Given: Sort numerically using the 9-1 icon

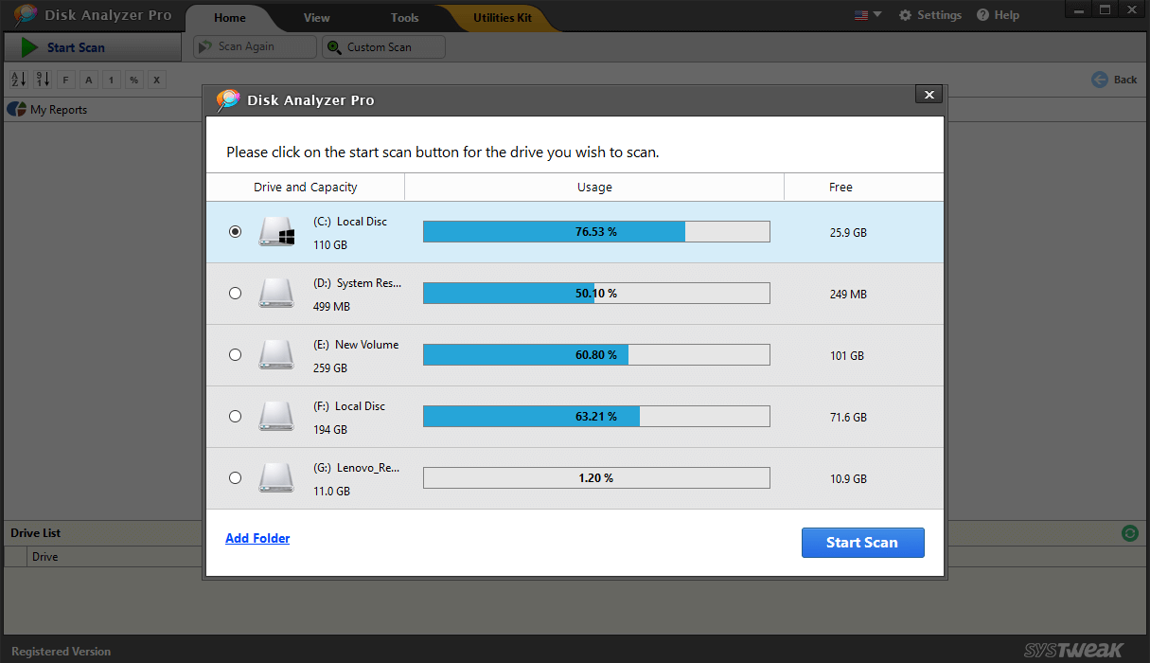Looking at the screenshot, I should [42, 80].
